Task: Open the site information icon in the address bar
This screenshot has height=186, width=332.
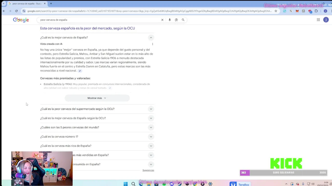Action: (24, 11)
